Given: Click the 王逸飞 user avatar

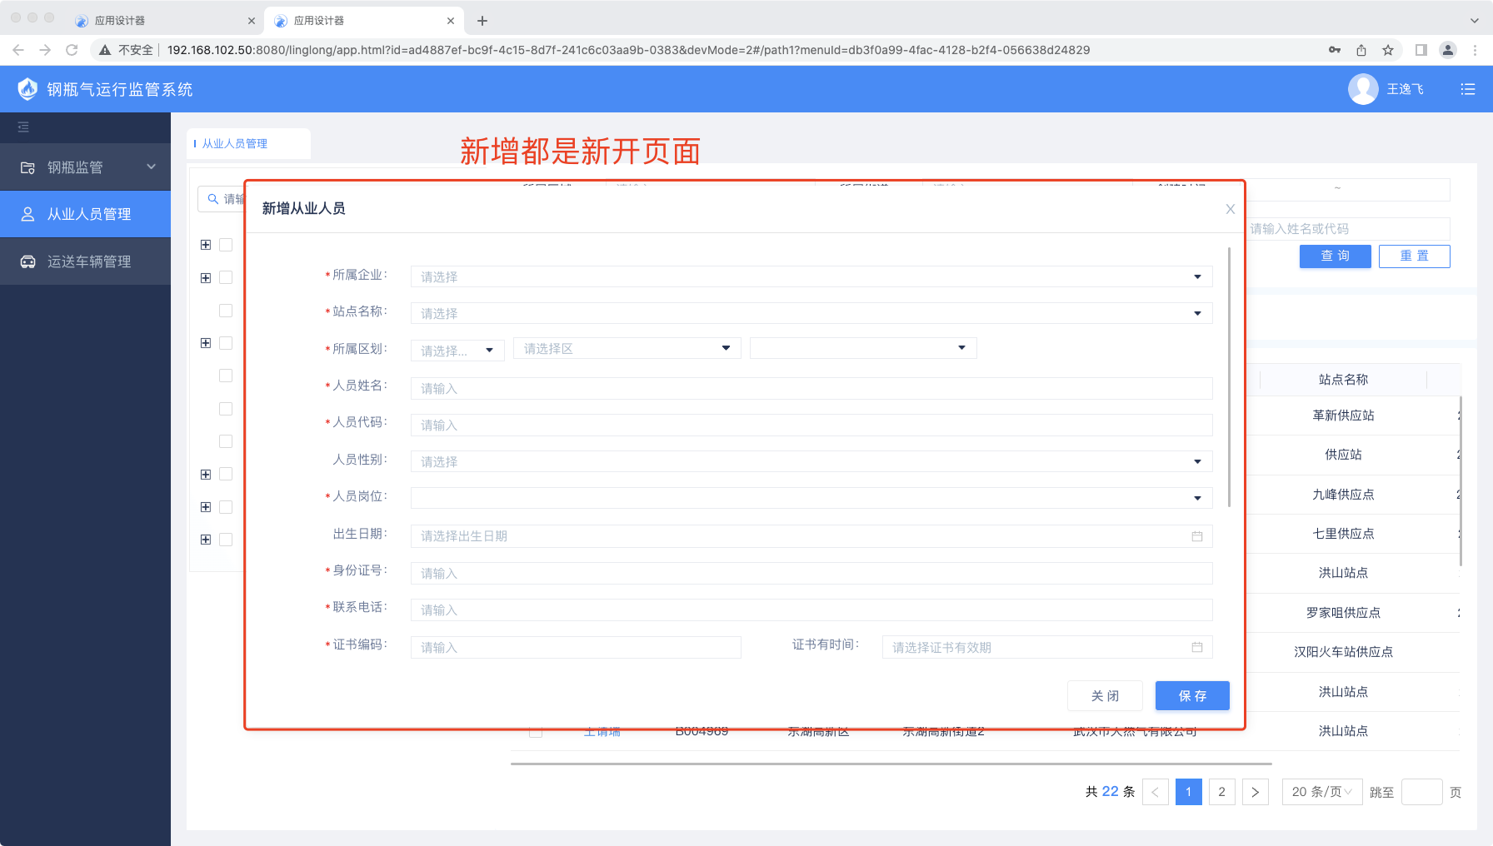Looking at the screenshot, I should (1363, 89).
